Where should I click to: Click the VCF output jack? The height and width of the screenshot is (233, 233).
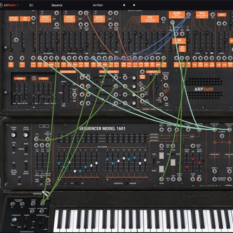(x=164, y=19)
